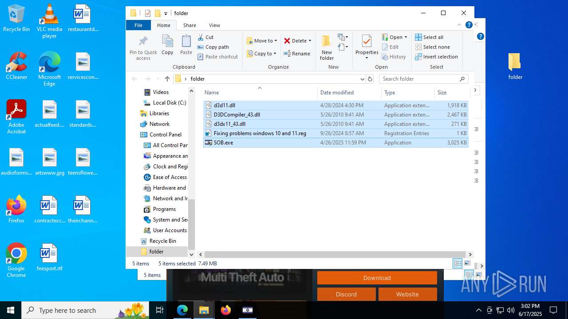568x319 pixels.
Task: Click Invert selection in ribbon
Action: point(436,57)
